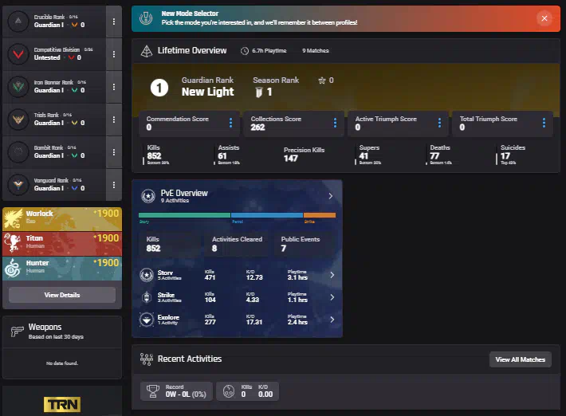Open Competitive Division three-dot menu
The image size is (566, 416).
[114, 54]
